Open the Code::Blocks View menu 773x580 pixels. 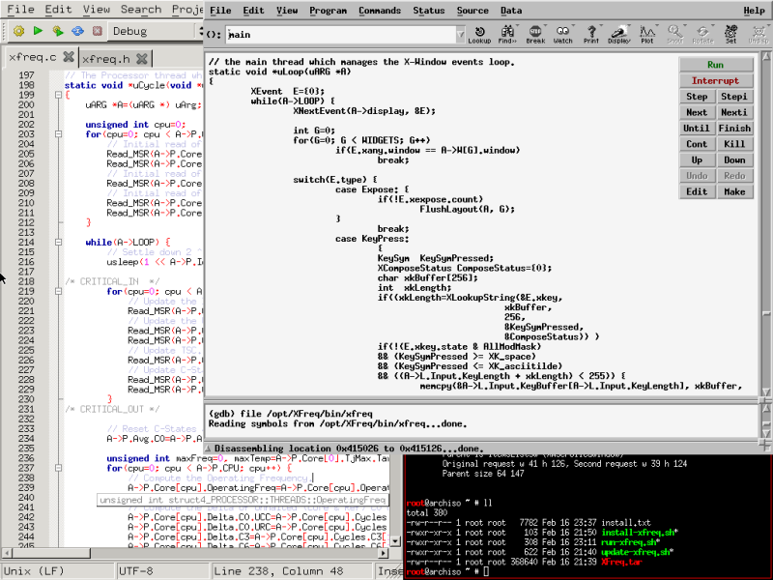(x=97, y=10)
